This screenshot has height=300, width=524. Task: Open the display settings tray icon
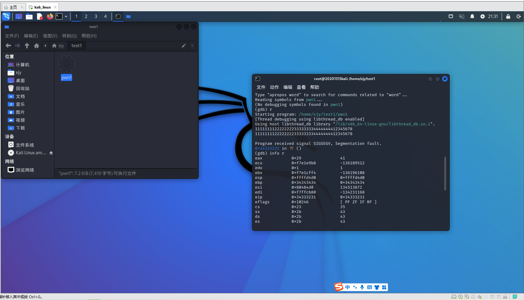tap(451, 16)
